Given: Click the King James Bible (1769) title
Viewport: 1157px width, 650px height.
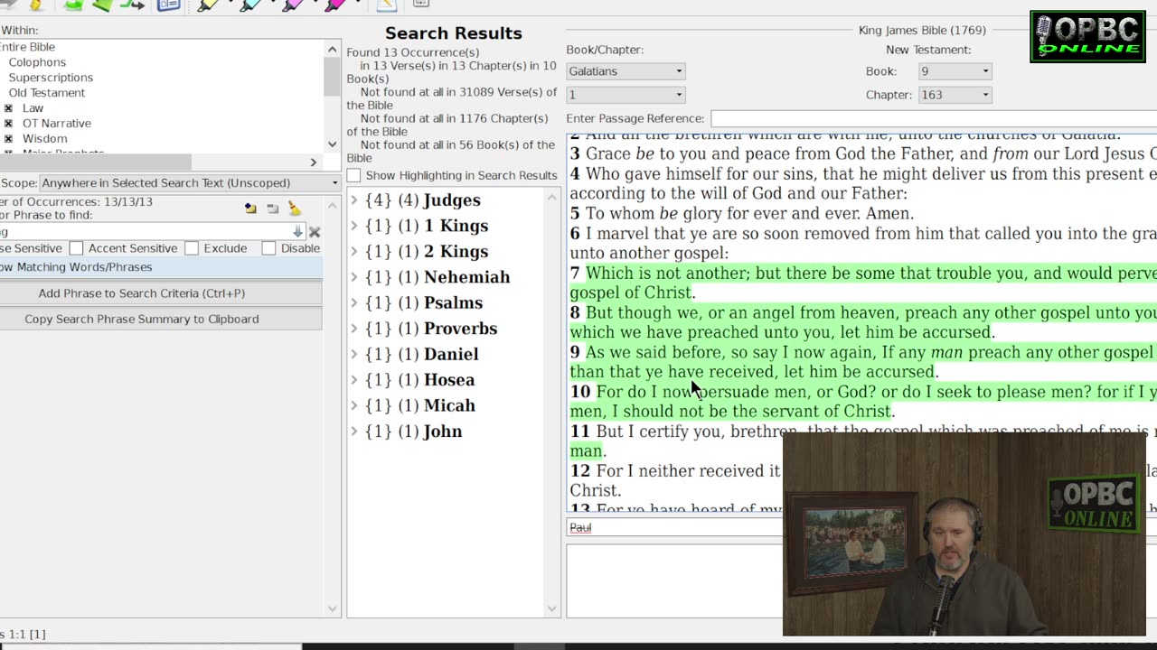Looking at the screenshot, I should point(922,31).
